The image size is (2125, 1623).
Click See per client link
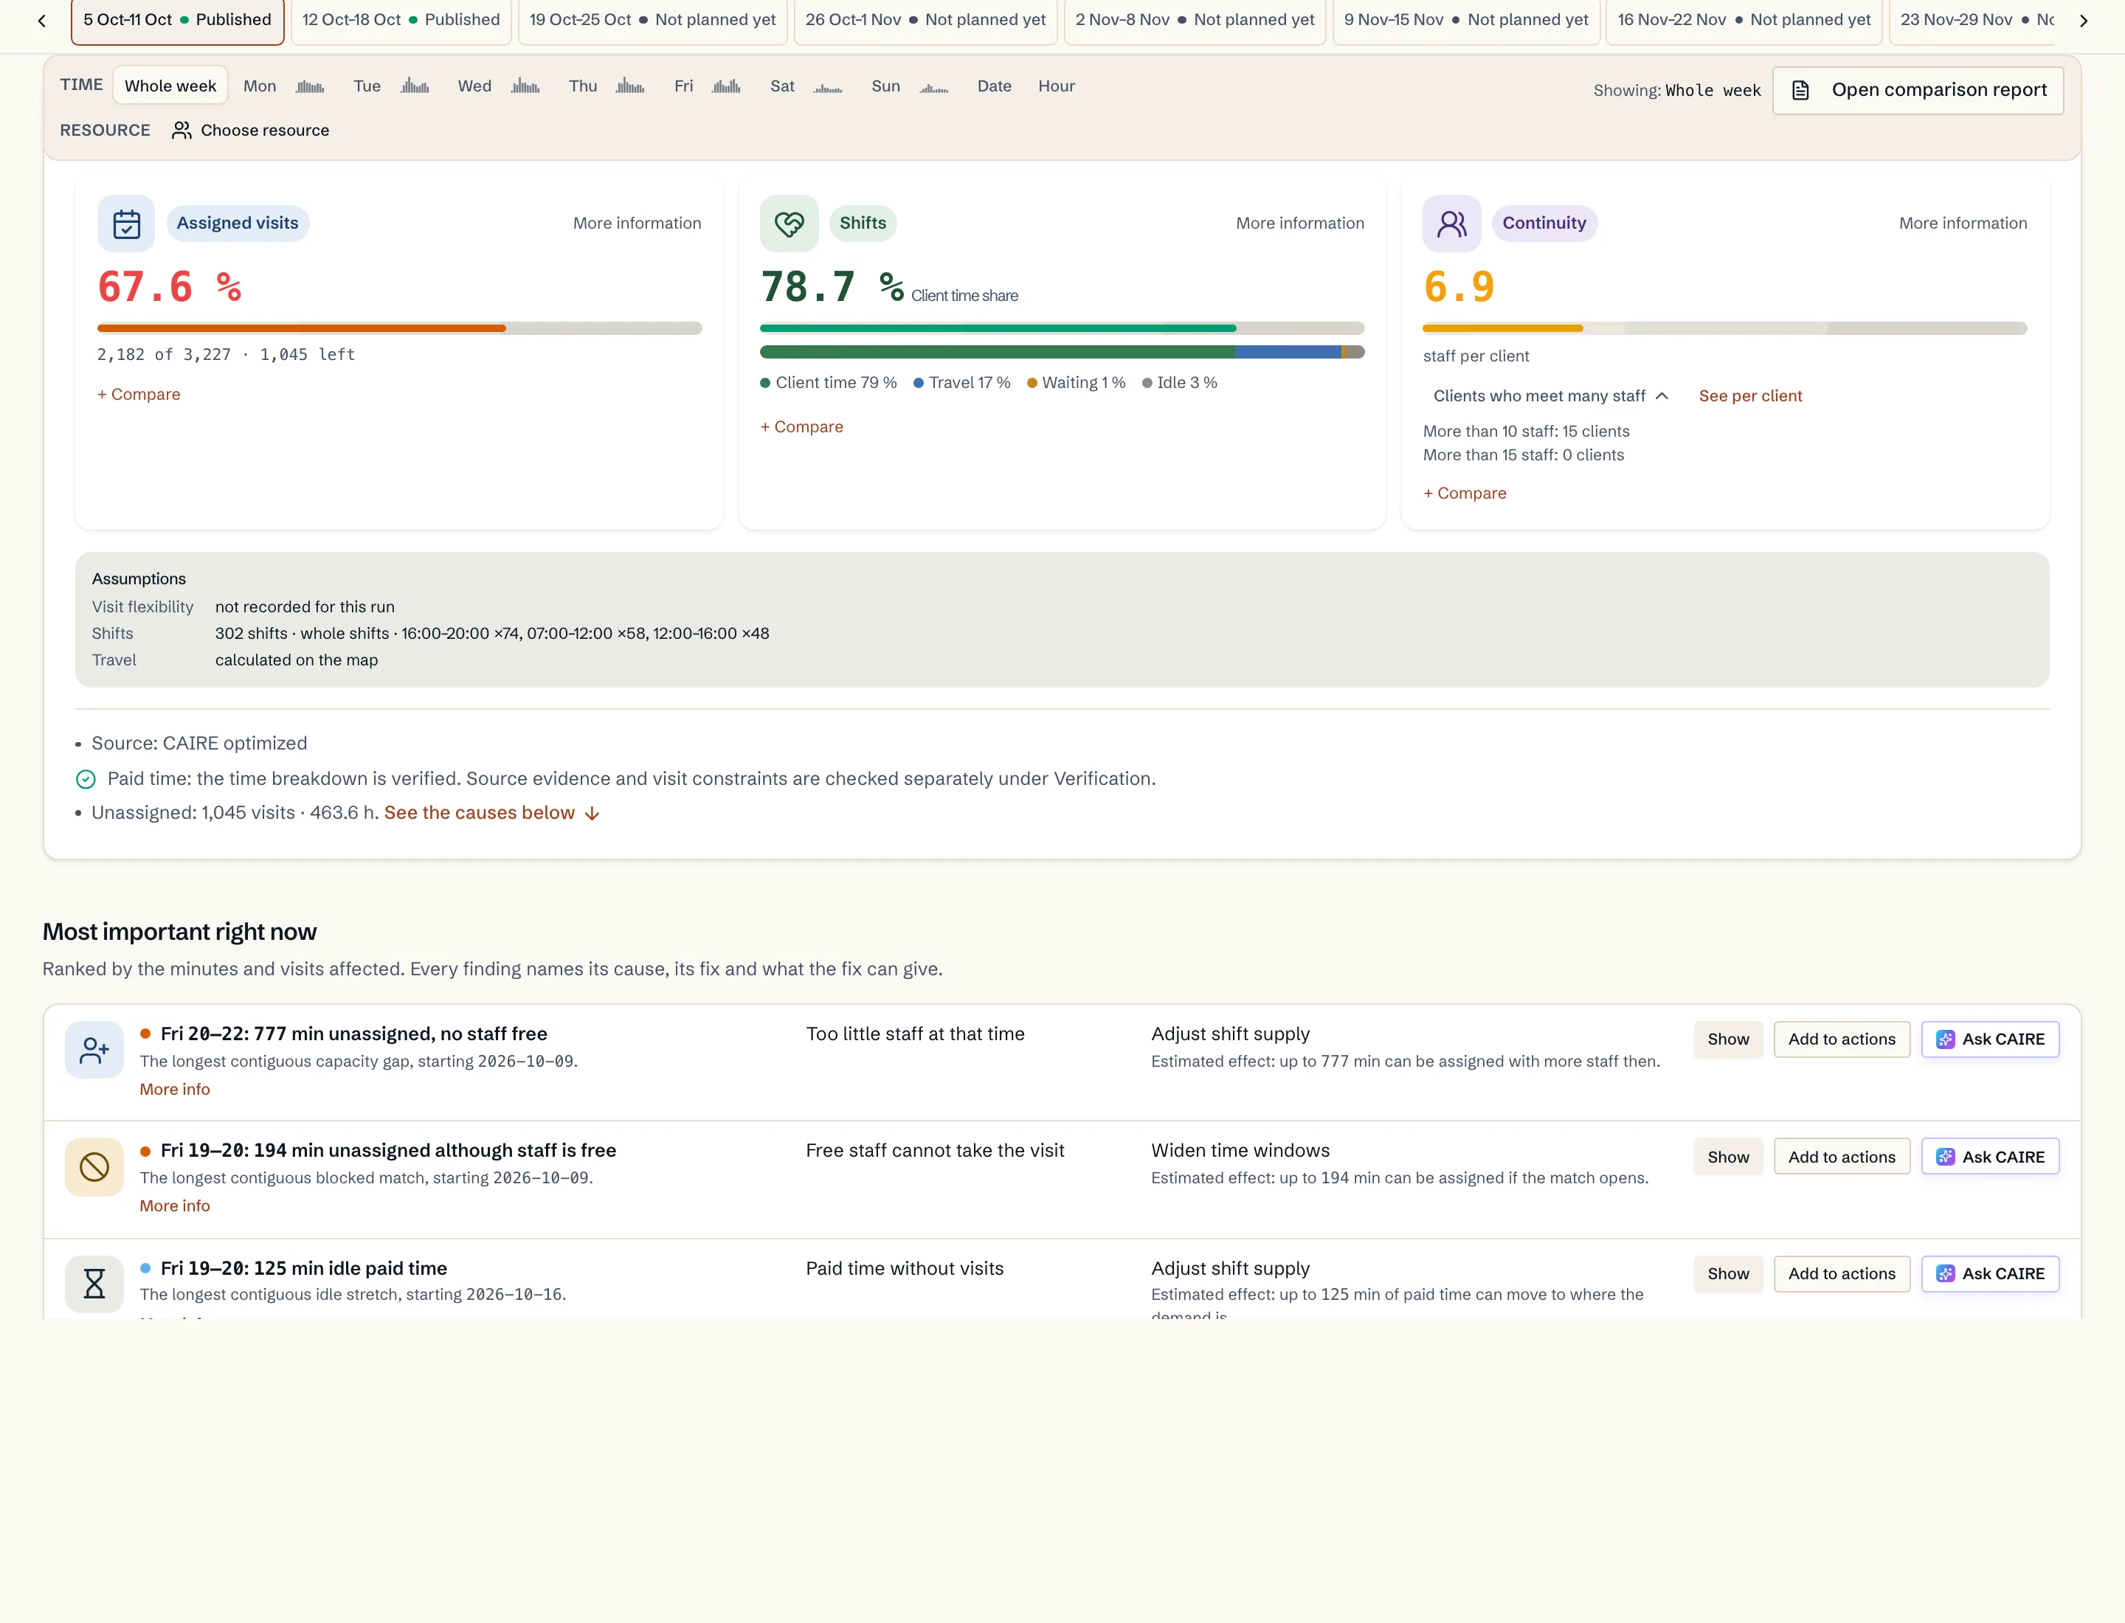tap(1750, 396)
